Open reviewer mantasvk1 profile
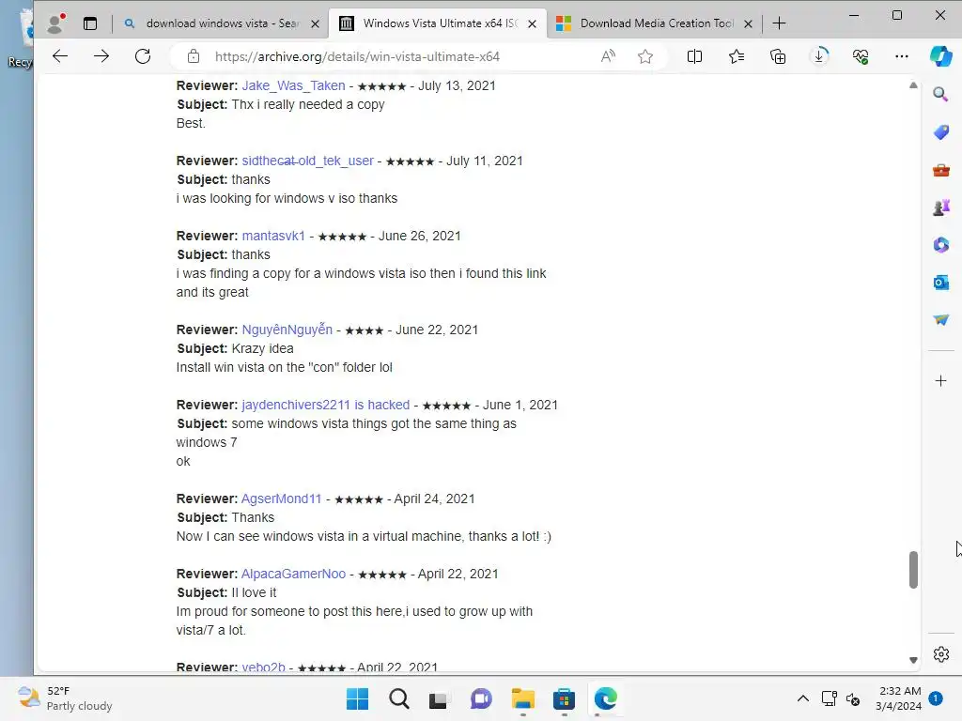This screenshot has height=721, width=962. coord(273,236)
